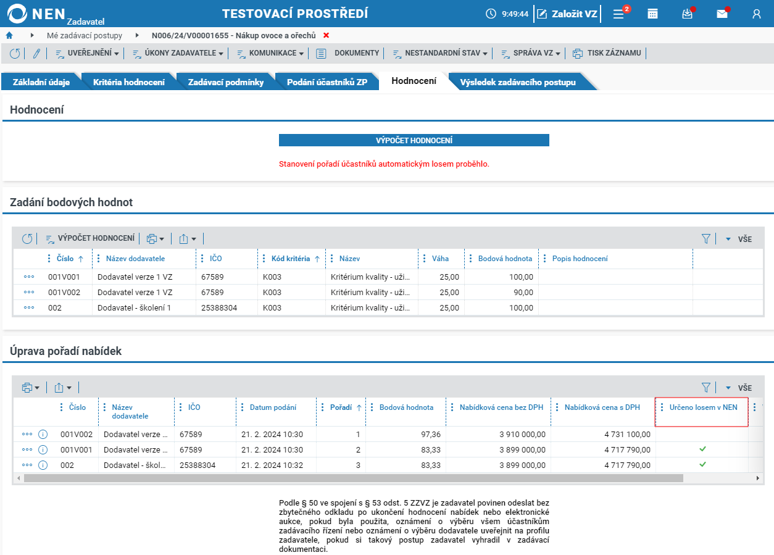
Task: Open row actions for 001V001 in upper grid
Action: pyautogui.click(x=29, y=277)
